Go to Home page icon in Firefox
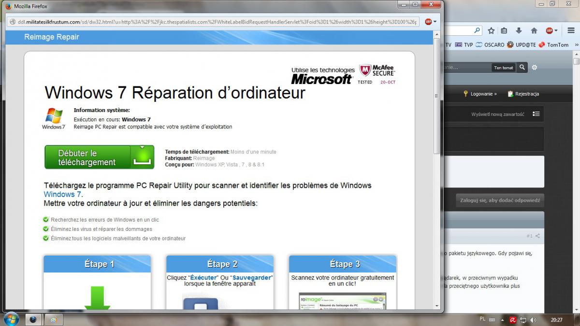The image size is (580, 326). point(534,30)
